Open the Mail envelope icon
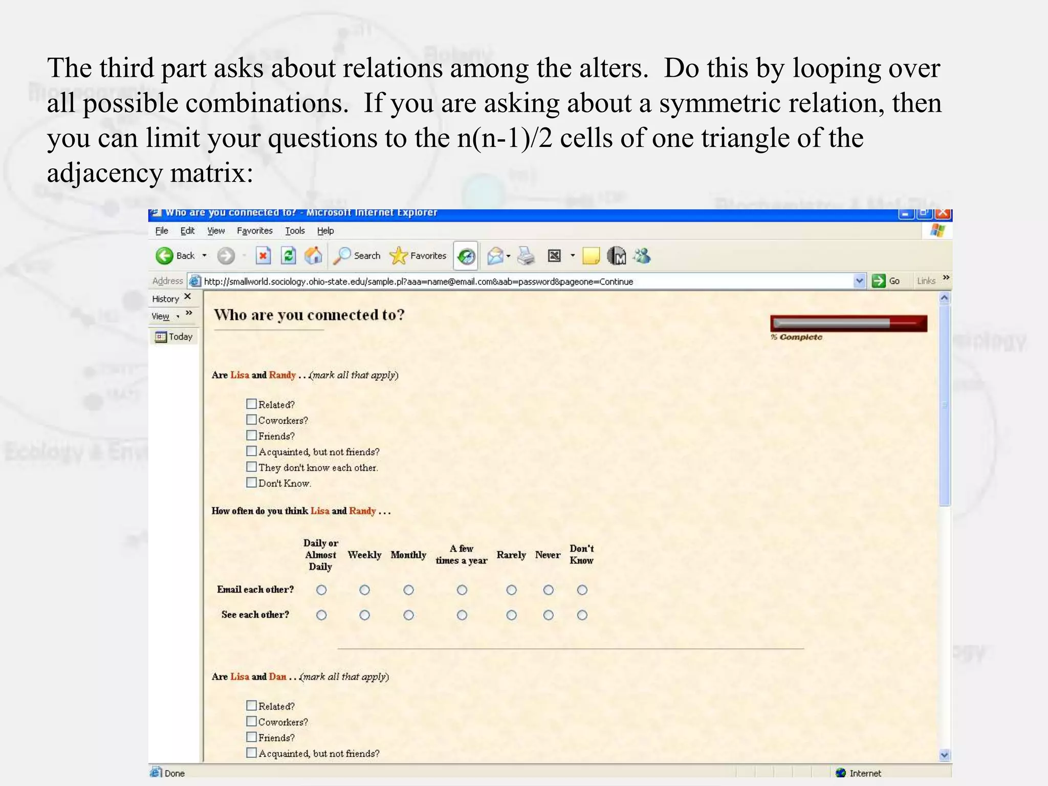This screenshot has height=786, width=1048. point(495,255)
